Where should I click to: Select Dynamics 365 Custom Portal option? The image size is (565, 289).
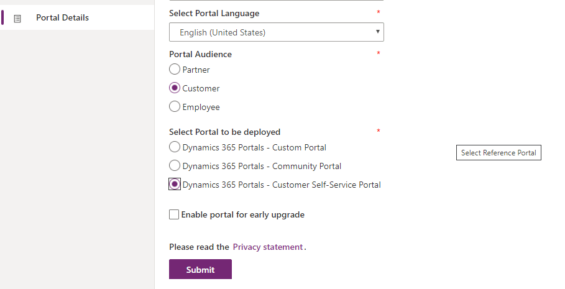click(175, 147)
